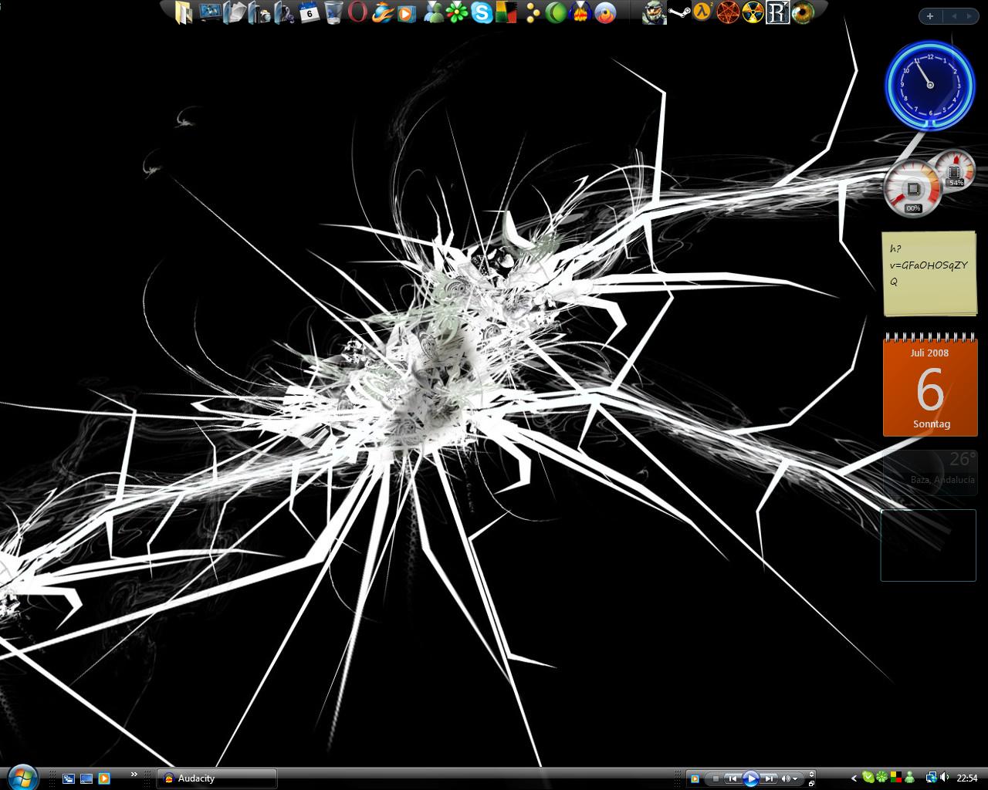Open Opera browser from the dock
Image resolution: width=988 pixels, height=790 pixels.
point(357,12)
